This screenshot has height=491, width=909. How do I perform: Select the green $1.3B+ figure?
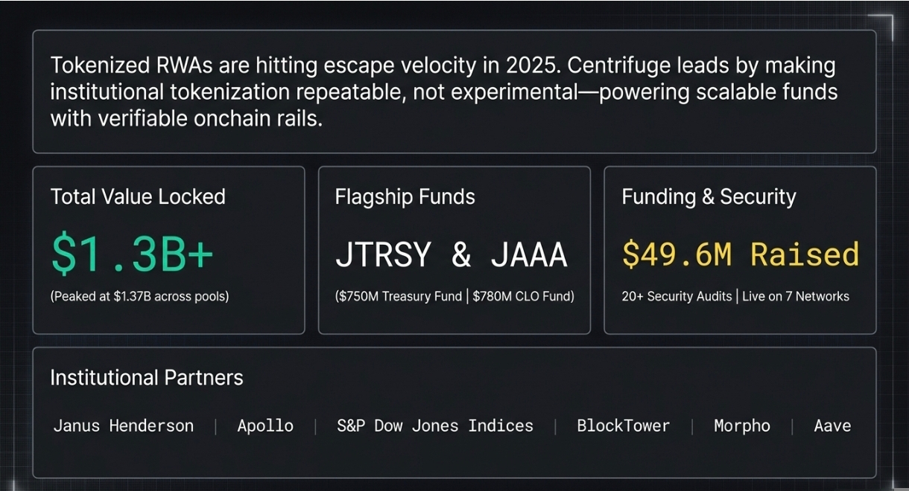132,254
